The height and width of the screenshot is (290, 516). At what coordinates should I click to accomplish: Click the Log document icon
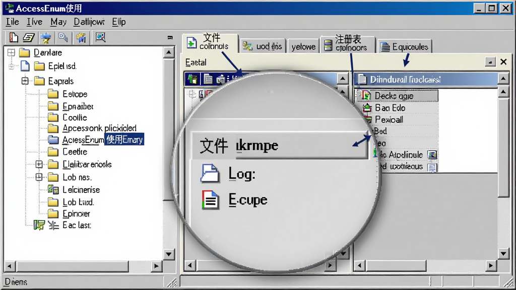pos(210,173)
